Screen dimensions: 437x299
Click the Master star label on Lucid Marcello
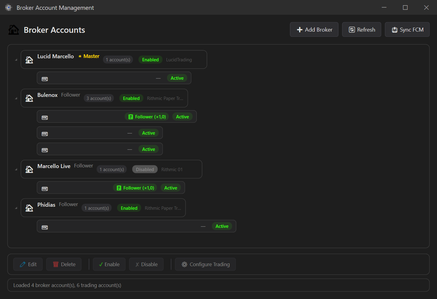pos(89,56)
